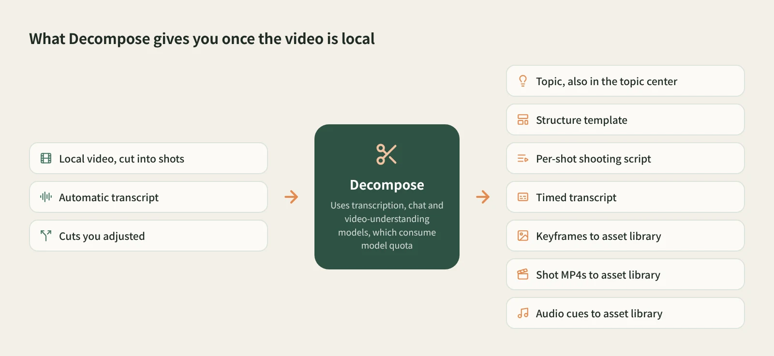Select the "Automatic transcript" label

(x=109, y=197)
